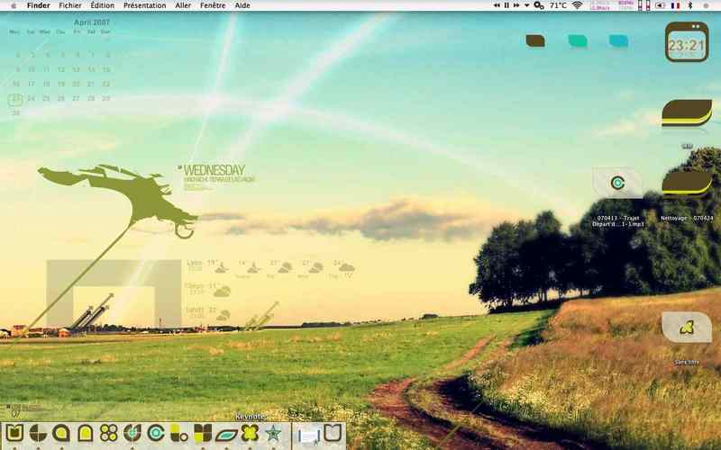721x450 pixels.
Task: Select today's highlighted date in calendar
Action: click(x=15, y=99)
